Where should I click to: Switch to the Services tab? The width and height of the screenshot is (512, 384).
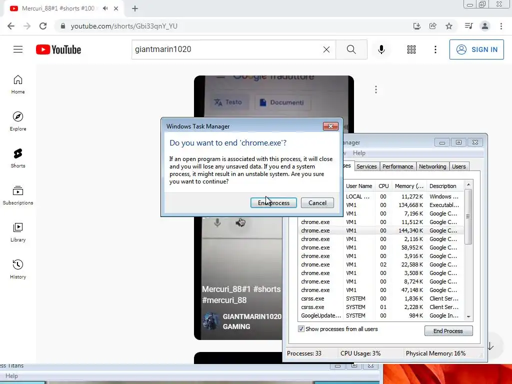coord(366,166)
